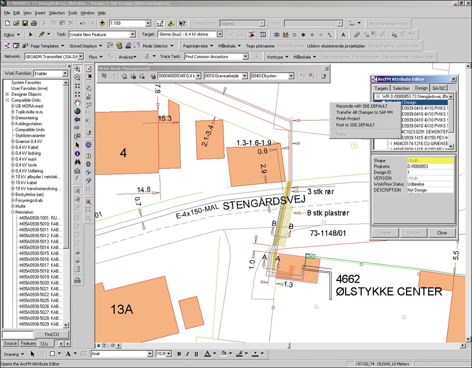Image resolution: width=472 pixels, height=368 pixels.
Task: Activate the Pan hand tool
Action: (77, 102)
